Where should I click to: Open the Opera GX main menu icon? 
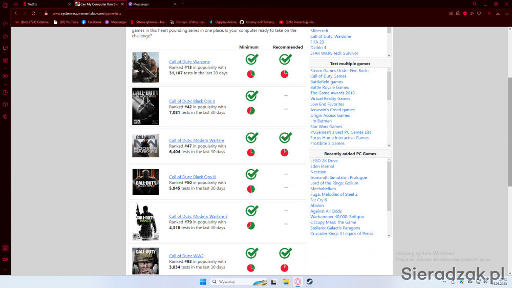(x=5, y=5)
